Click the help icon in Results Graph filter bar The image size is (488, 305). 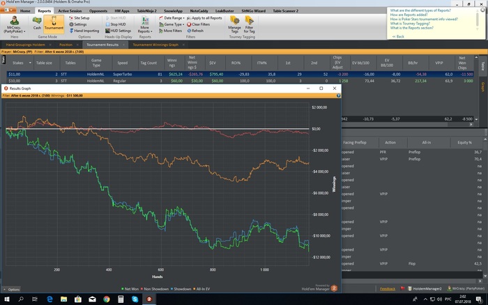click(x=338, y=95)
